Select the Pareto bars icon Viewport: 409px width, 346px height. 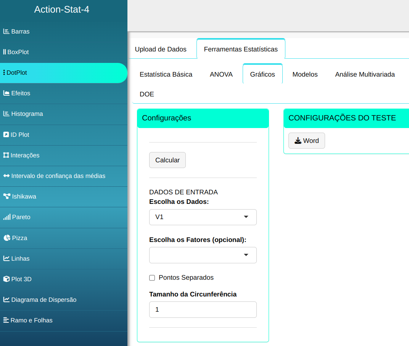click(7, 217)
